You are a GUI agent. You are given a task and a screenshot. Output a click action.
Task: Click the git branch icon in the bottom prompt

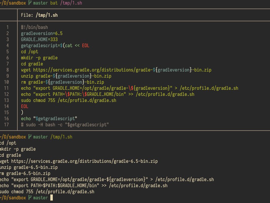tap(30, 198)
